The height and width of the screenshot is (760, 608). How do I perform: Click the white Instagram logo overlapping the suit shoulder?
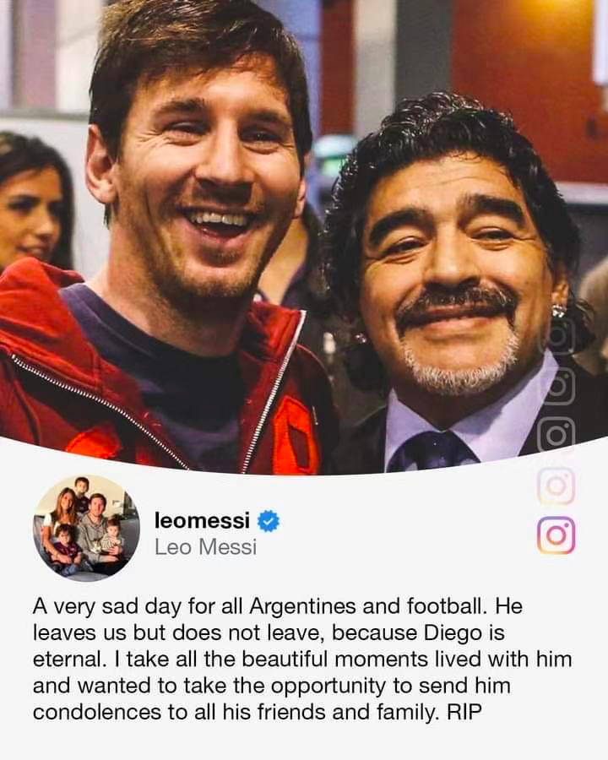point(556,435)
